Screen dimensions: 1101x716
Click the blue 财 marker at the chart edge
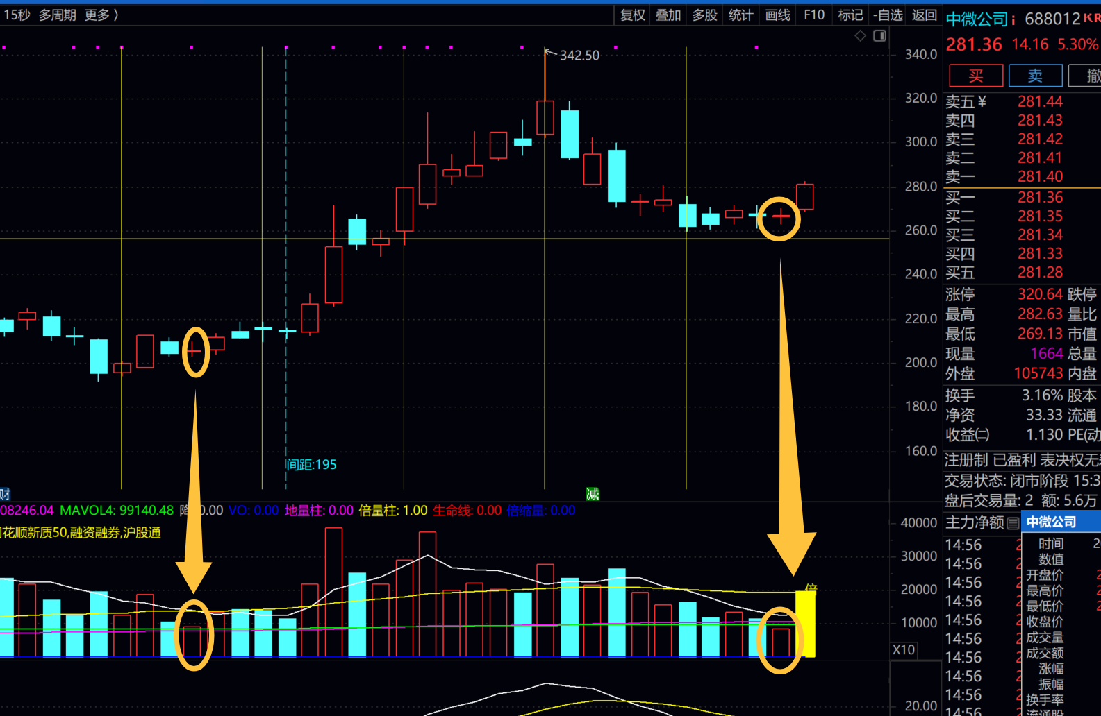(x=5, y=493)
